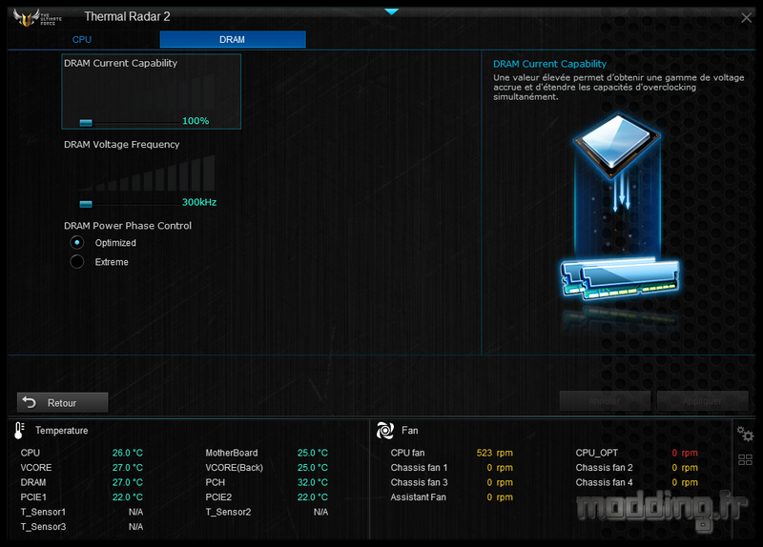Screen dimensions: 763x547
Task: Click the 100% capability value
Action: point(196,121)
